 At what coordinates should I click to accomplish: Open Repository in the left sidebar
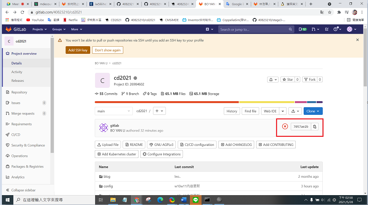[19, 92]
